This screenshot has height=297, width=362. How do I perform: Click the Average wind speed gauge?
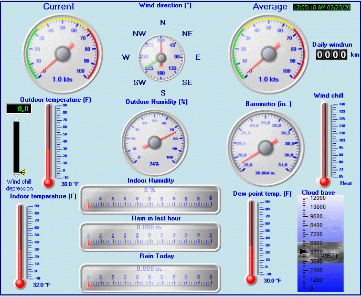pos(269,54)
